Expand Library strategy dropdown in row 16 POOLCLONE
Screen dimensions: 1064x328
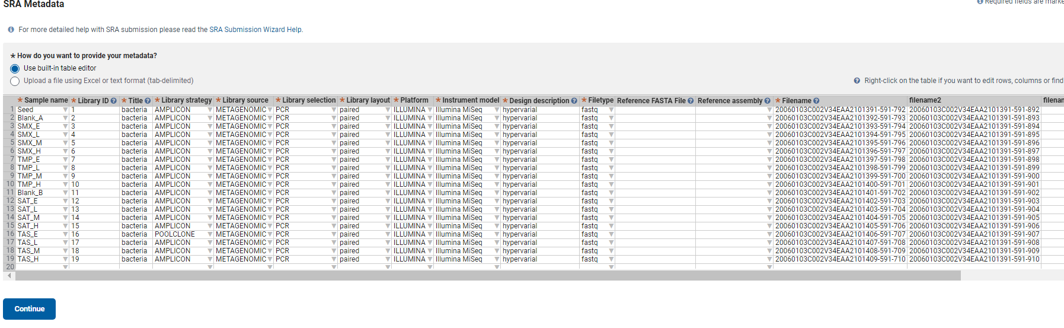point(210,234)
